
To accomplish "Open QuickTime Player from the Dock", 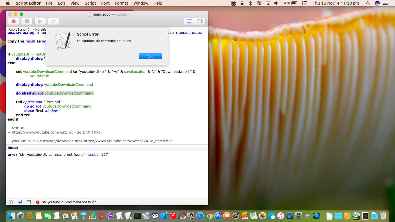I will coord(289,216).
